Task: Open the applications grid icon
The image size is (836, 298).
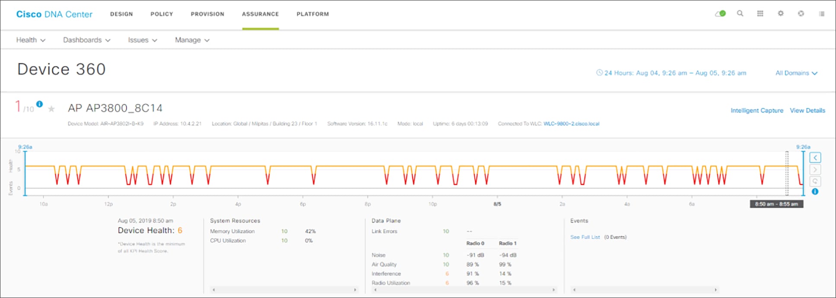Action: click(x=760, y=13)
